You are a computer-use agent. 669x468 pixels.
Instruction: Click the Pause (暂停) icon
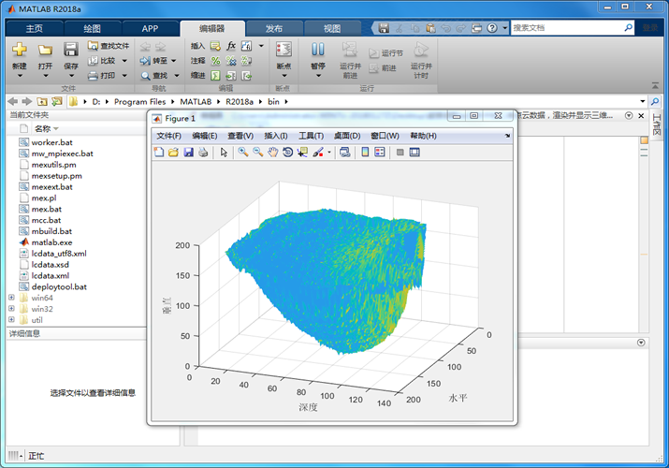click(x=318, y=49)
